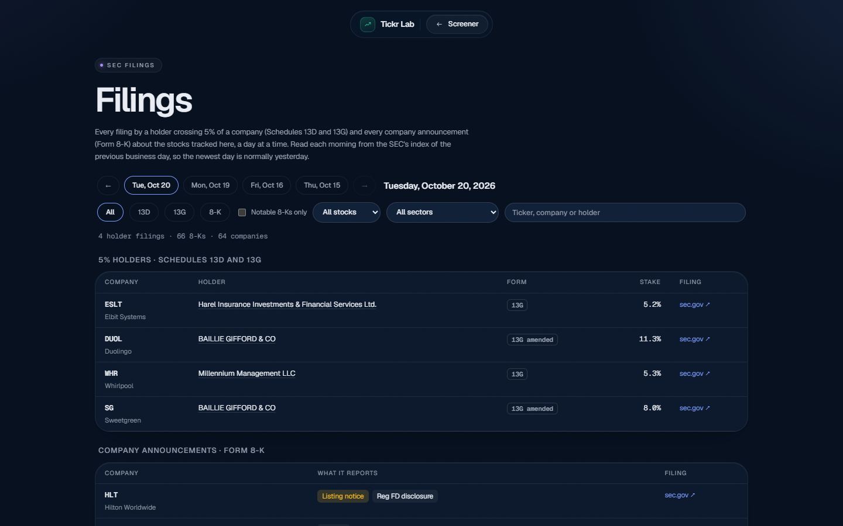
Task: Click the 11.3% stake value
Action: click(x=650, y=339)
